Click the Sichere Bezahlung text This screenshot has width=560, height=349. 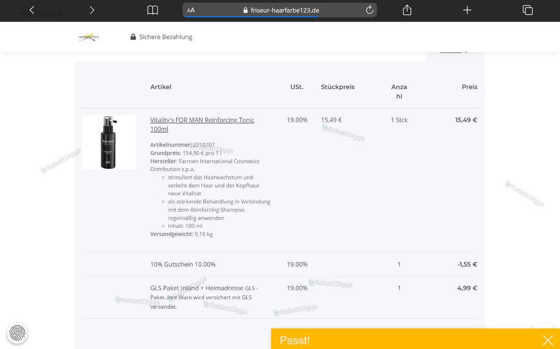pyautogui.click(x=165, y=37)
